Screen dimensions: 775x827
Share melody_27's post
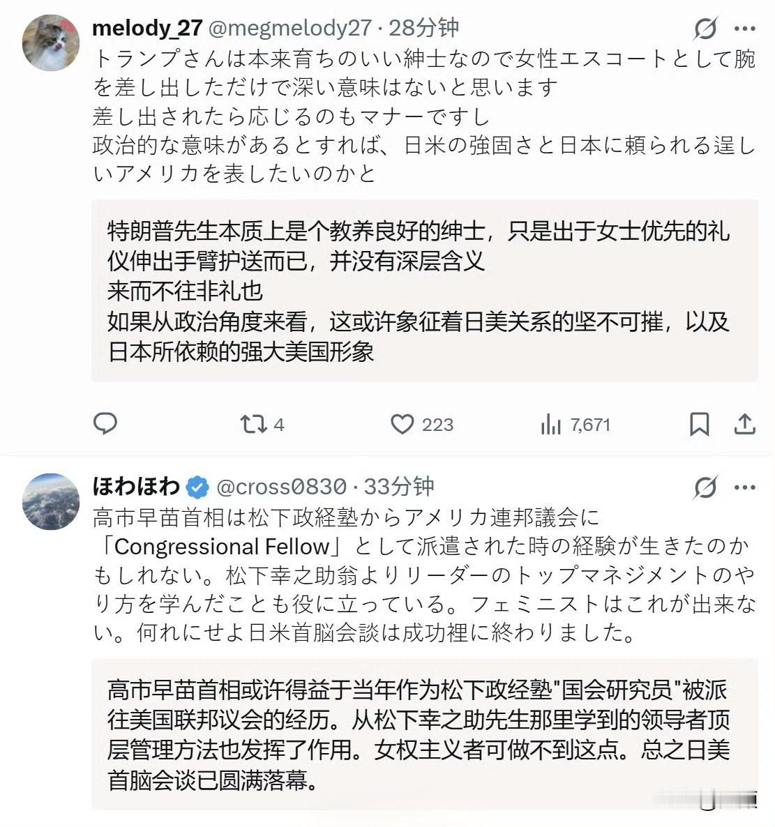tap(745, 424)
